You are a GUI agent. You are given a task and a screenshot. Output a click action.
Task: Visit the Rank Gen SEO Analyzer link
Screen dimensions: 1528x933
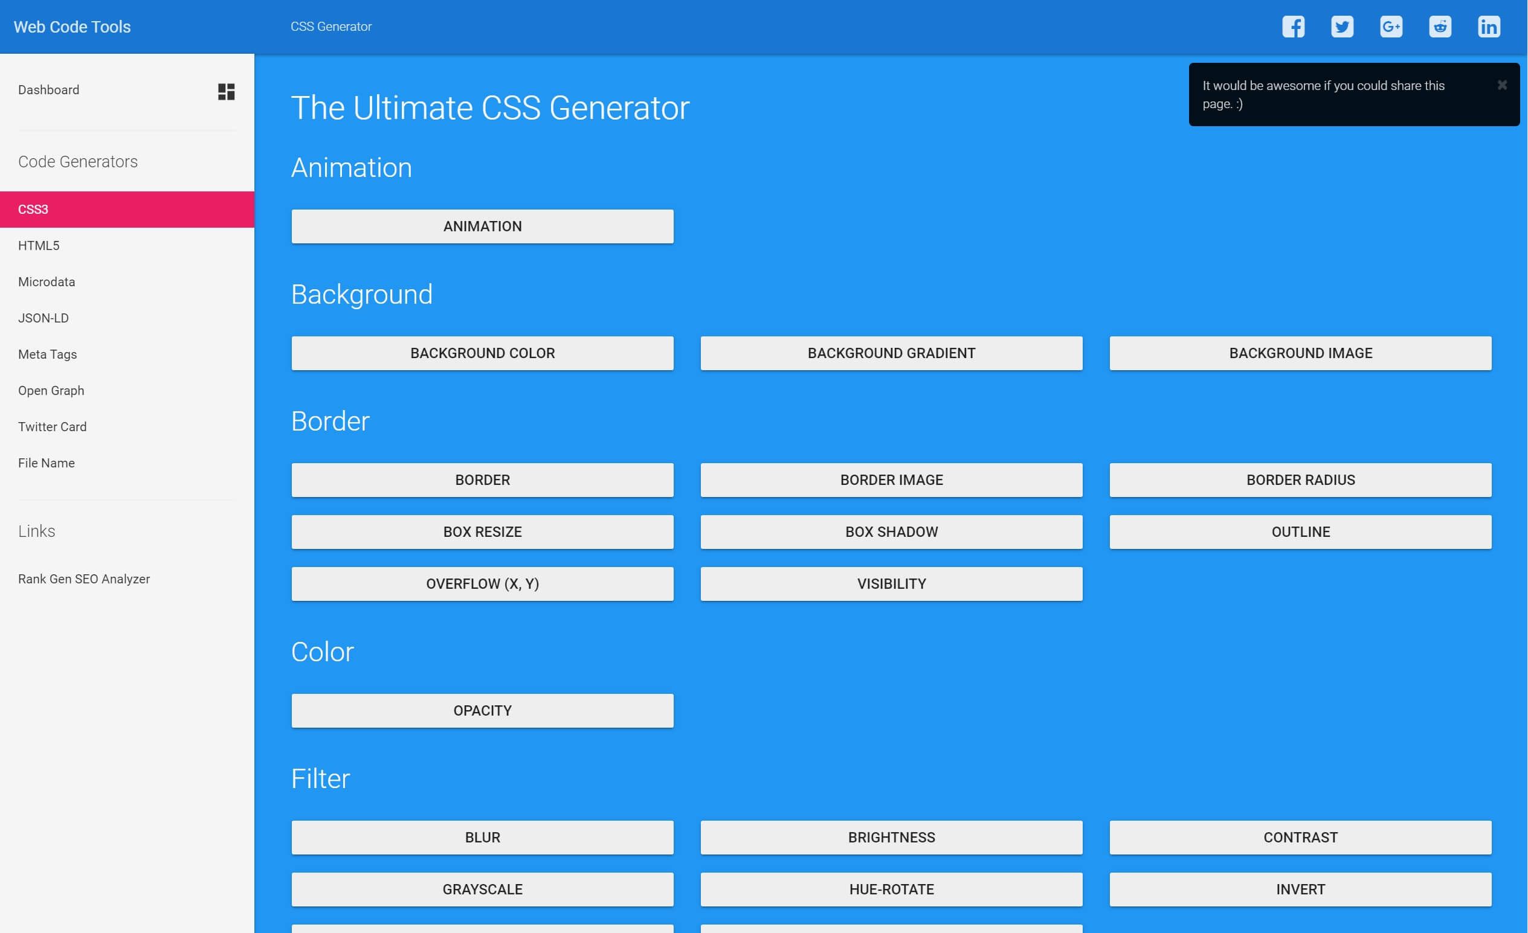(85, 579)
